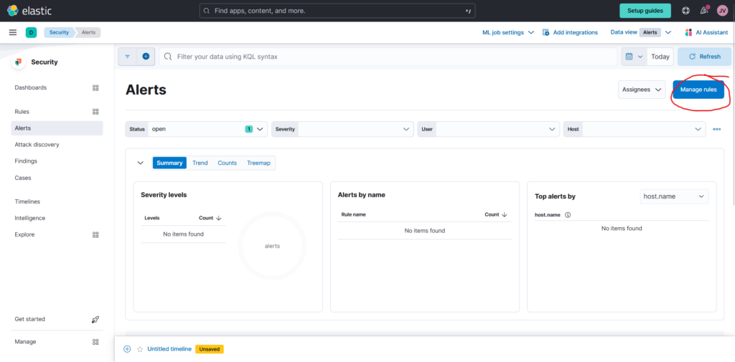Expand ML job settings dropdown
The height and width of the screenshot is (362, 735).
tap(509, 32)
